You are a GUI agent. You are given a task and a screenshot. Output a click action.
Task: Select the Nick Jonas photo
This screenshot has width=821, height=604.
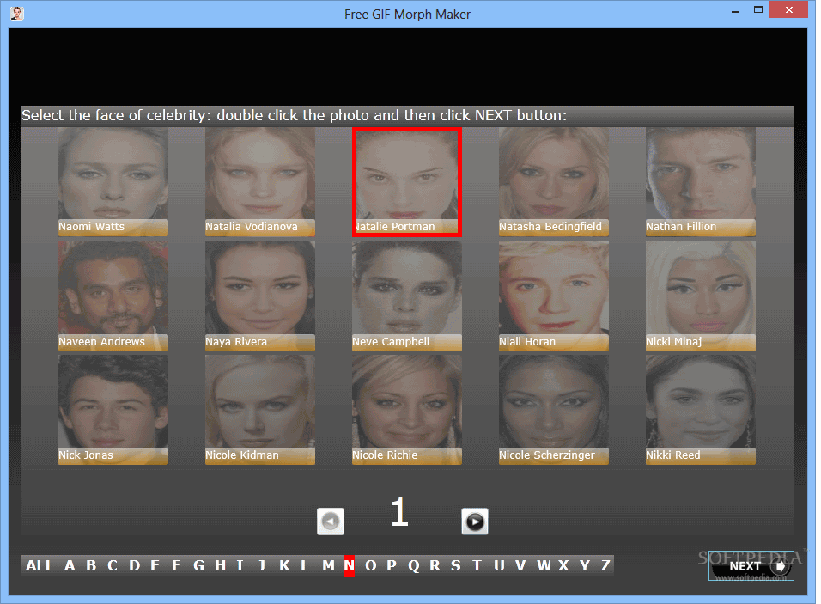click(x=113, y=410)
